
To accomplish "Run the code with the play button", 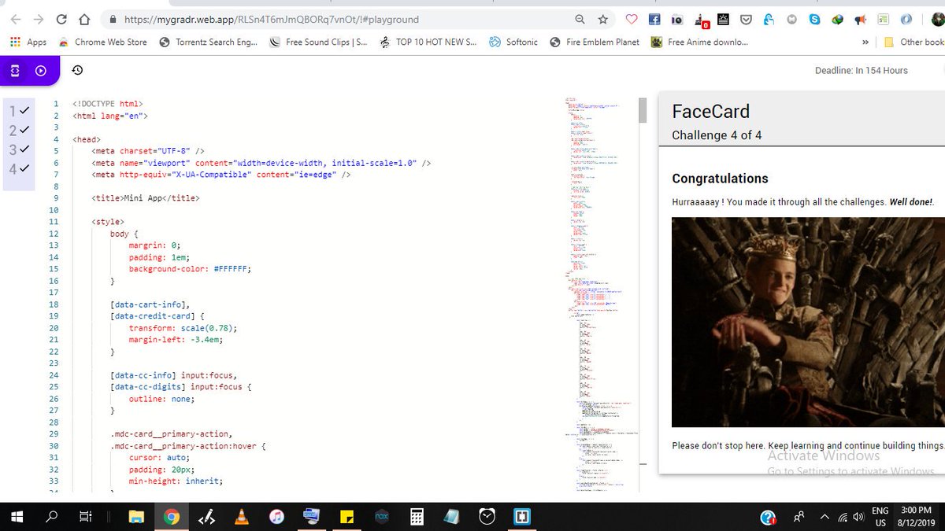I will 41,71.
